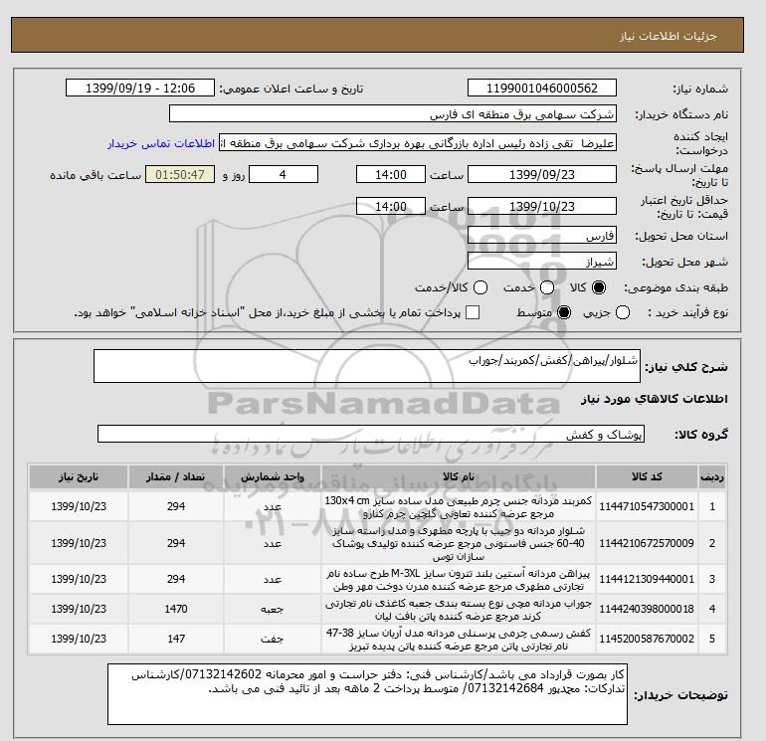Select the جزیی purchase type radio
766x741 pixels.
pyautogui.click(x=623, y=312)
